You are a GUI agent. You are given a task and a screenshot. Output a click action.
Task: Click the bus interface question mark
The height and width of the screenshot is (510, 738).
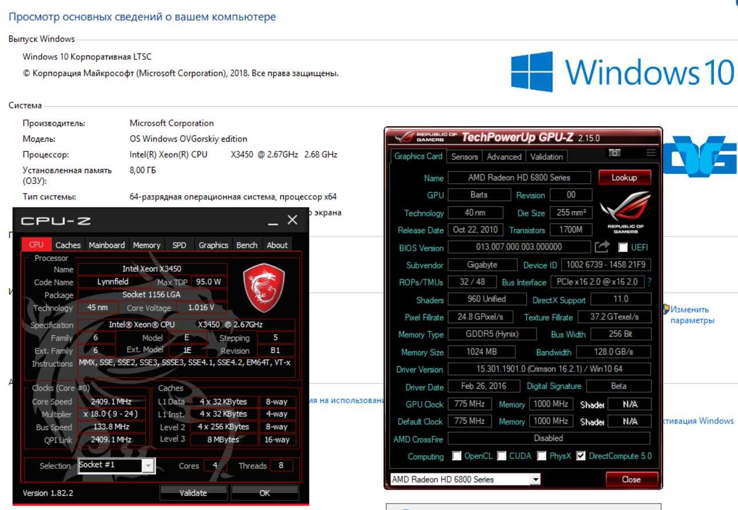point(649,282)
